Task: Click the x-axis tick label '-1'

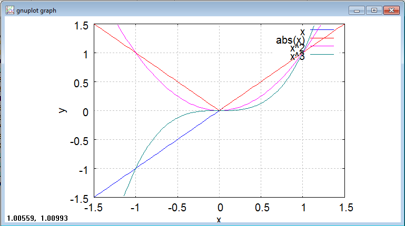Action: coord(134,208)
